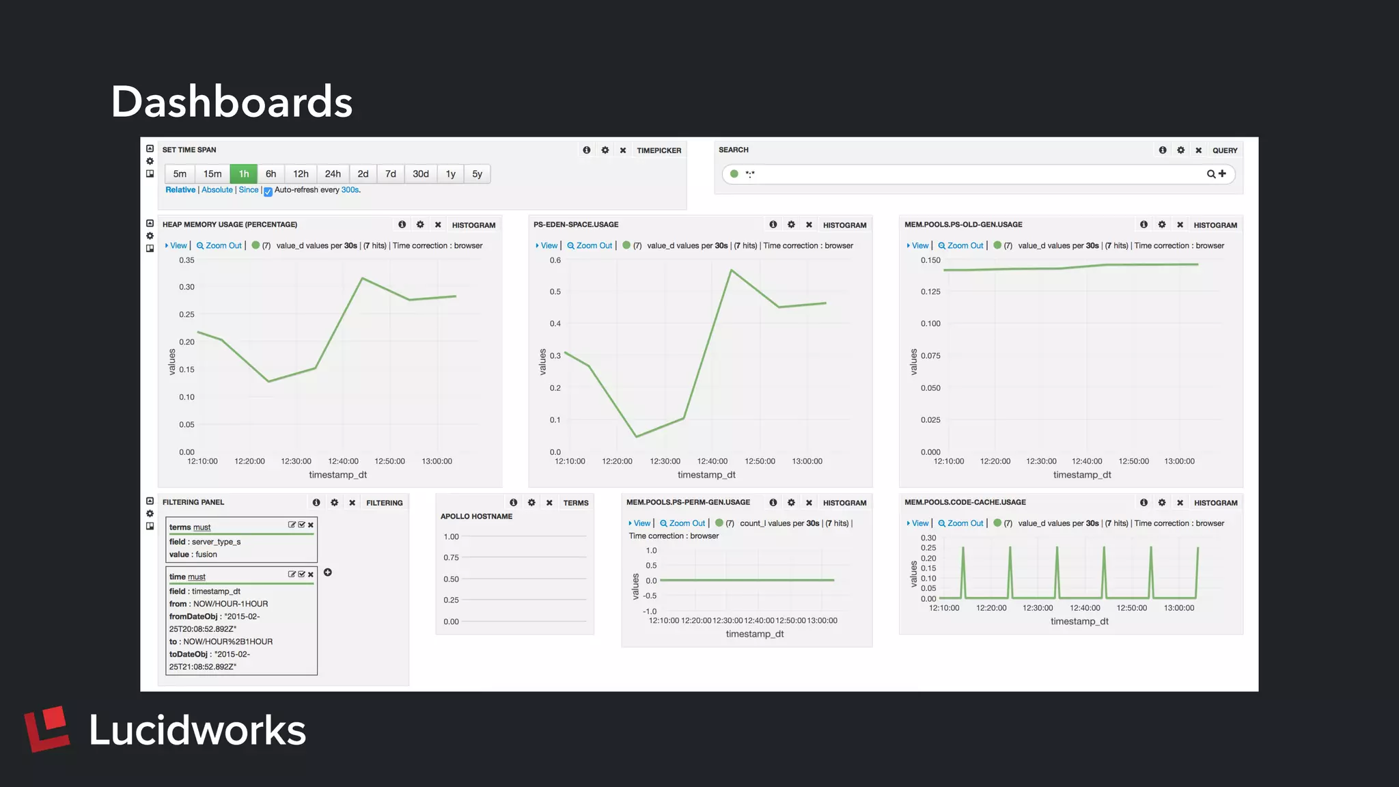Expand View options in Heap Memory Usage

point(176,246)
